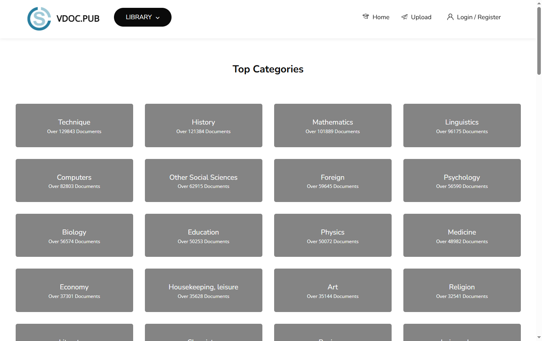The height and width of the screenshot is (341, 542).
Task: View the Housekeeping, leisure category card
Action: click(x=204, y=290)
